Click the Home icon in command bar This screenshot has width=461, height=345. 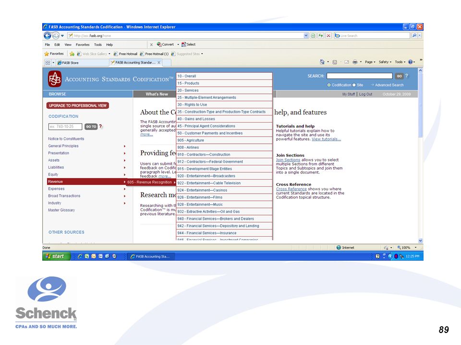click(322, 62)
